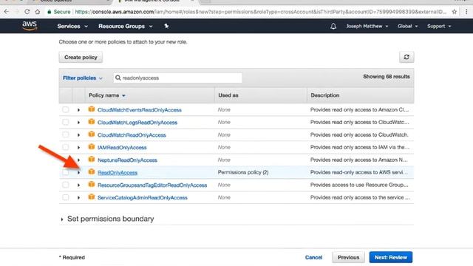Click 'Permissions policy (2)' cell
Image resolution: width=473 pixels, height=266 pixels.
click(x=243, y=172)
